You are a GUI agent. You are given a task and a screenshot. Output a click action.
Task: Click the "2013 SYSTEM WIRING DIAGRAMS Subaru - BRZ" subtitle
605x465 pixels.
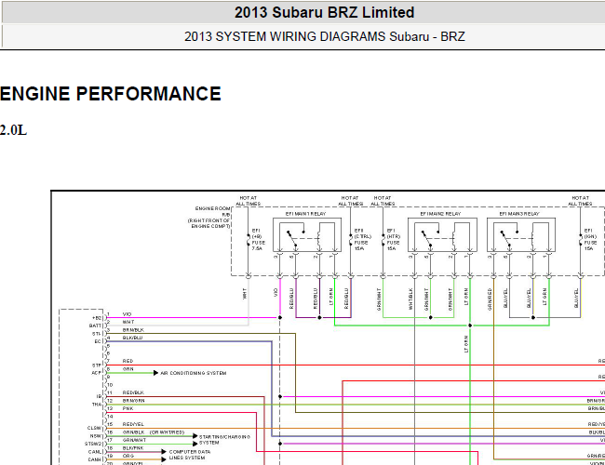tap(325, 36)
